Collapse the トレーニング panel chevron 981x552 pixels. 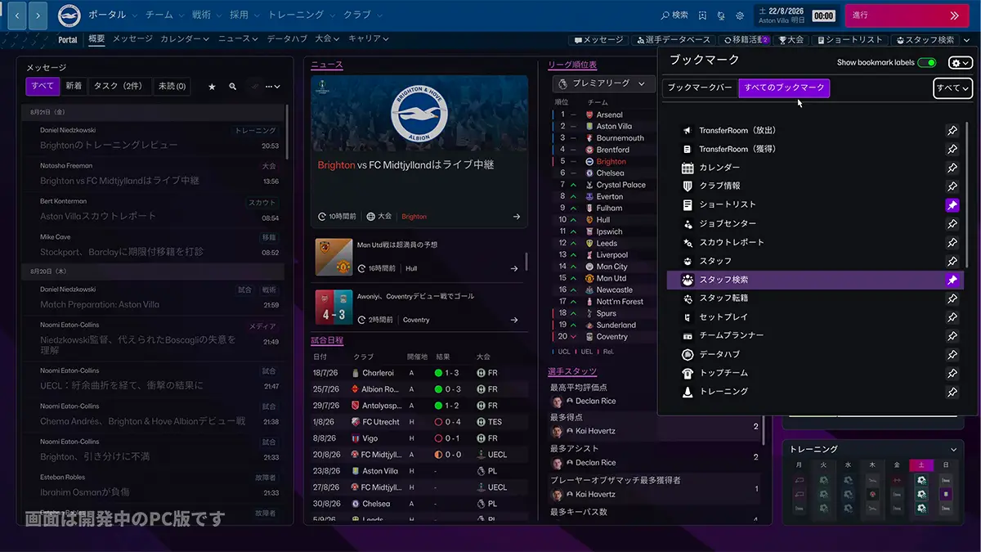tap(954, 450)
